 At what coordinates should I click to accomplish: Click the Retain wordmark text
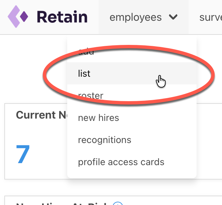tap(62, 17)
